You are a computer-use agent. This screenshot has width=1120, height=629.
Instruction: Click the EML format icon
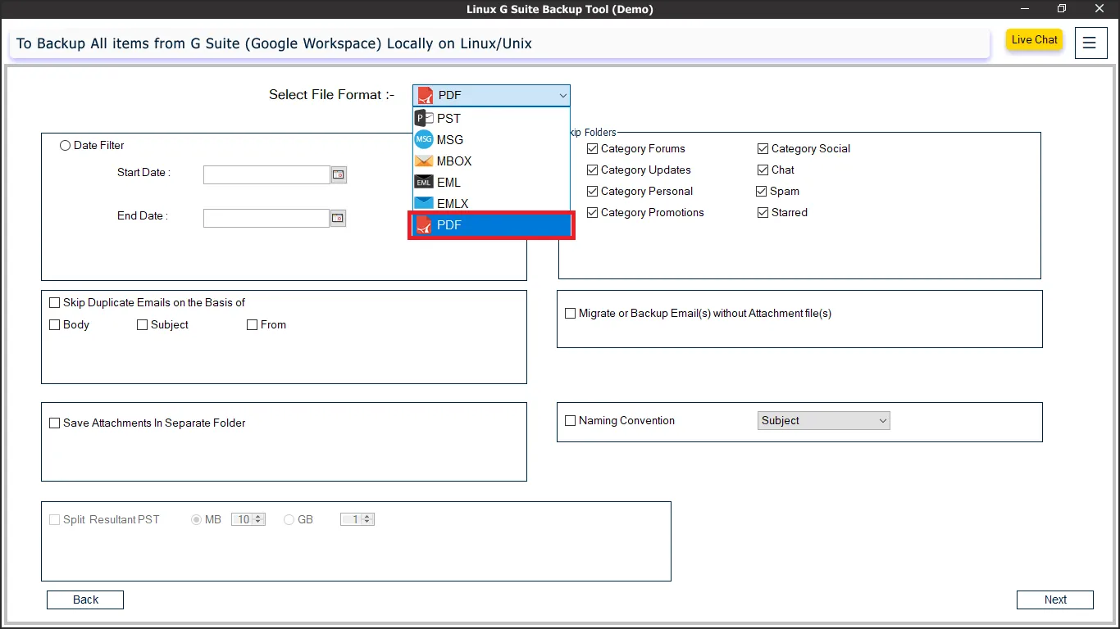pos(424,183)
